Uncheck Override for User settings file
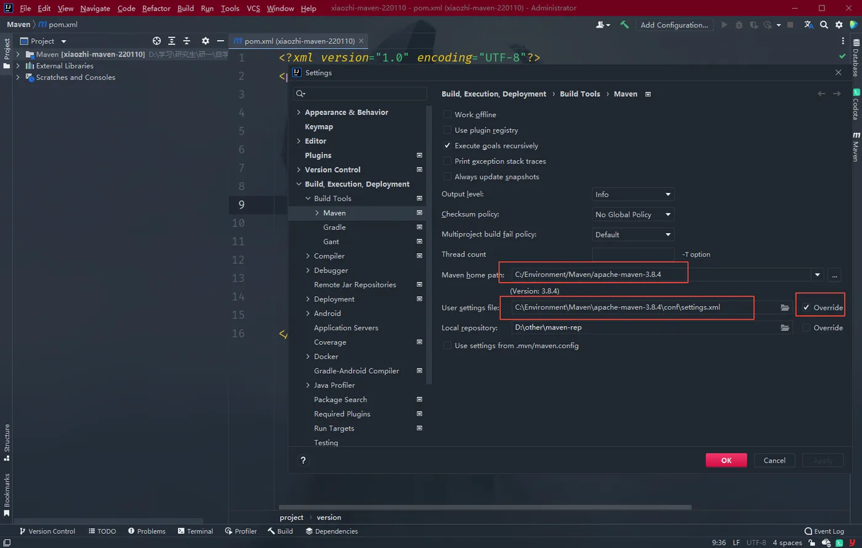The width and height of the screenshot is (862, 548). click(806, 307)
